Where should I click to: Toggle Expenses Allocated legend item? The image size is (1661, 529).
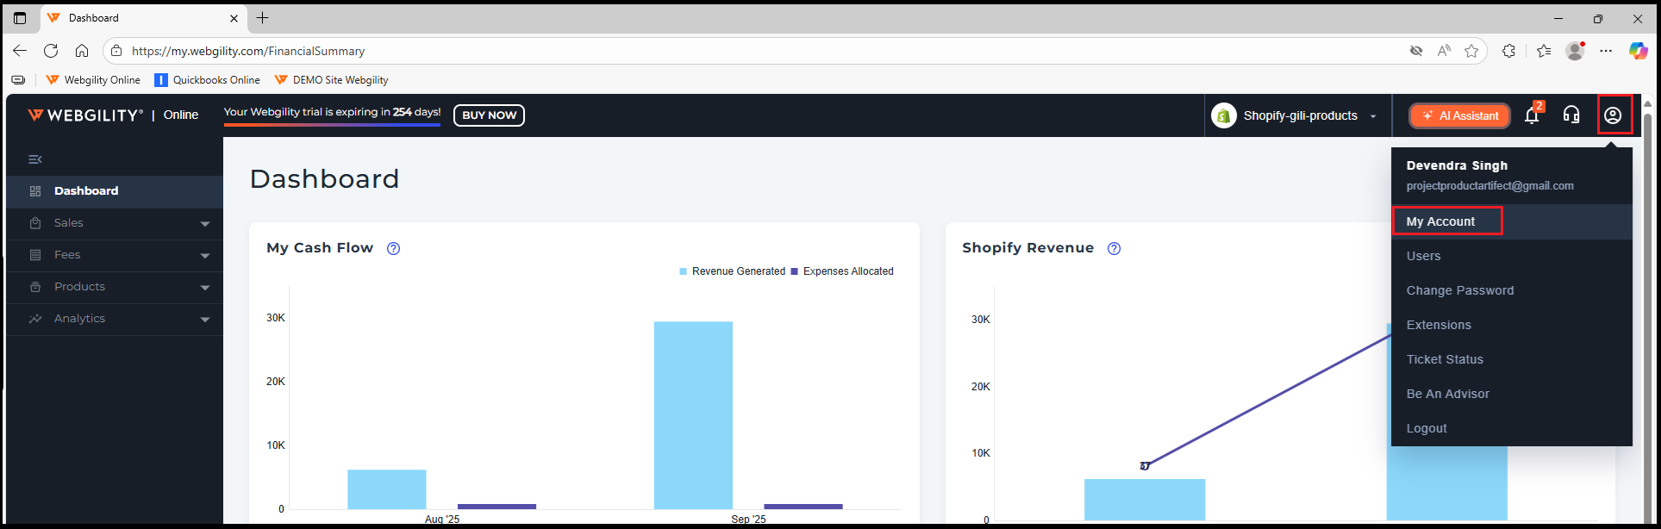pyautogui.click(x=842, y=271)
